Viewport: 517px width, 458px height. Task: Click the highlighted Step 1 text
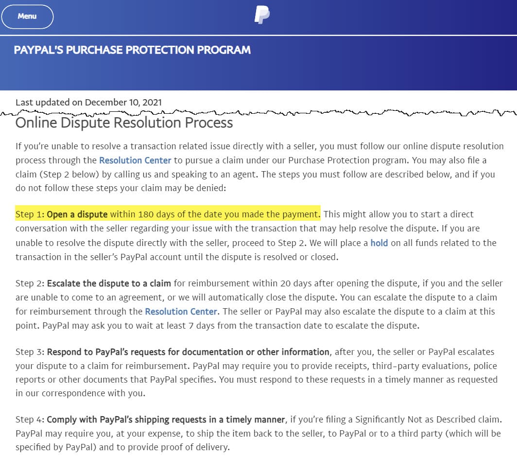pos(168,214)
